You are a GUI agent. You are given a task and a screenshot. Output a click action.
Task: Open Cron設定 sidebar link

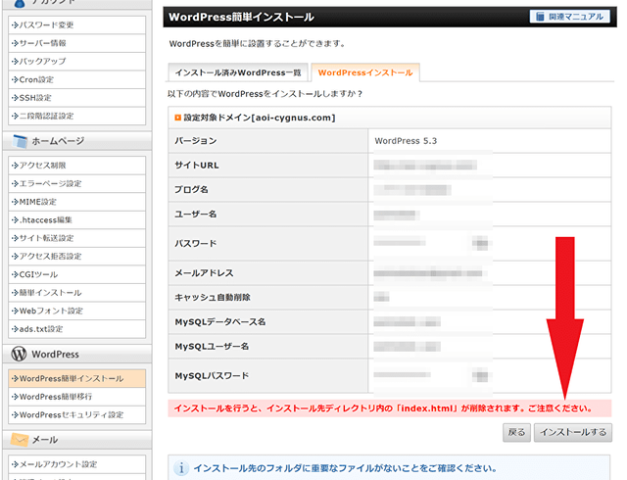click(x=76, y=79)
